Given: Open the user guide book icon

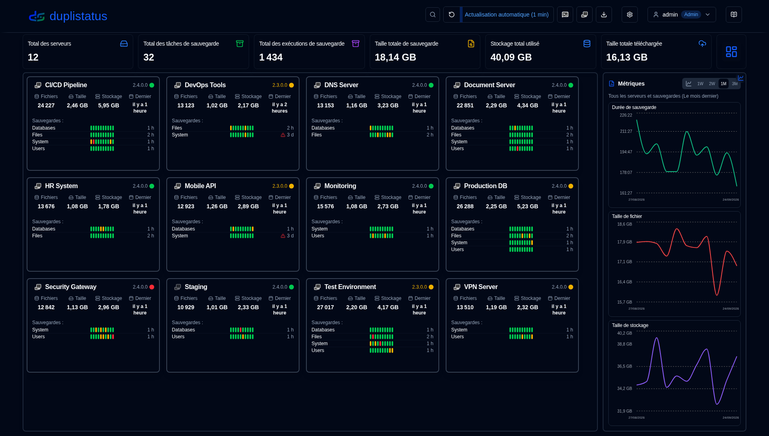Looking at the screenshot, I should coord(733,15).
